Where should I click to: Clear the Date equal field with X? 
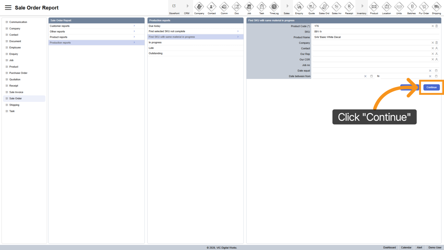click(x=430, y=71)
